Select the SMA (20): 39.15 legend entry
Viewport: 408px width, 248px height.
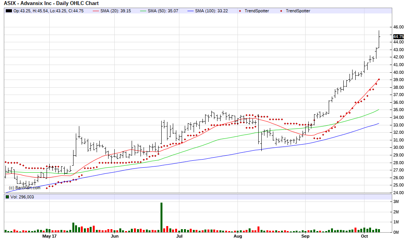(112, 11)
